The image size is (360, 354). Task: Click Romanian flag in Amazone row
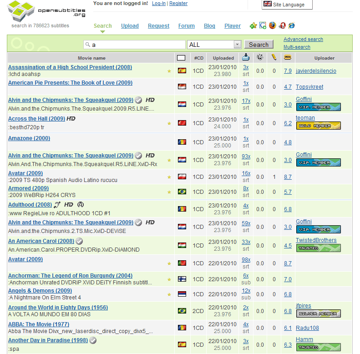182,142
